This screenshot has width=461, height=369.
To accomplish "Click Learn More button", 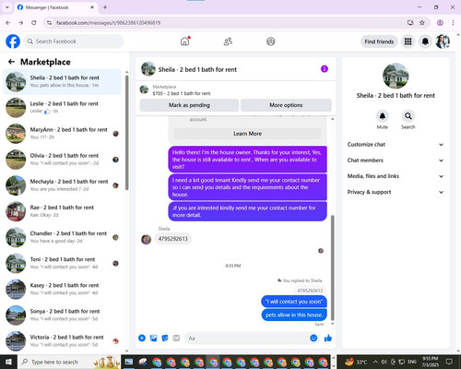I will tap(247, 134).
